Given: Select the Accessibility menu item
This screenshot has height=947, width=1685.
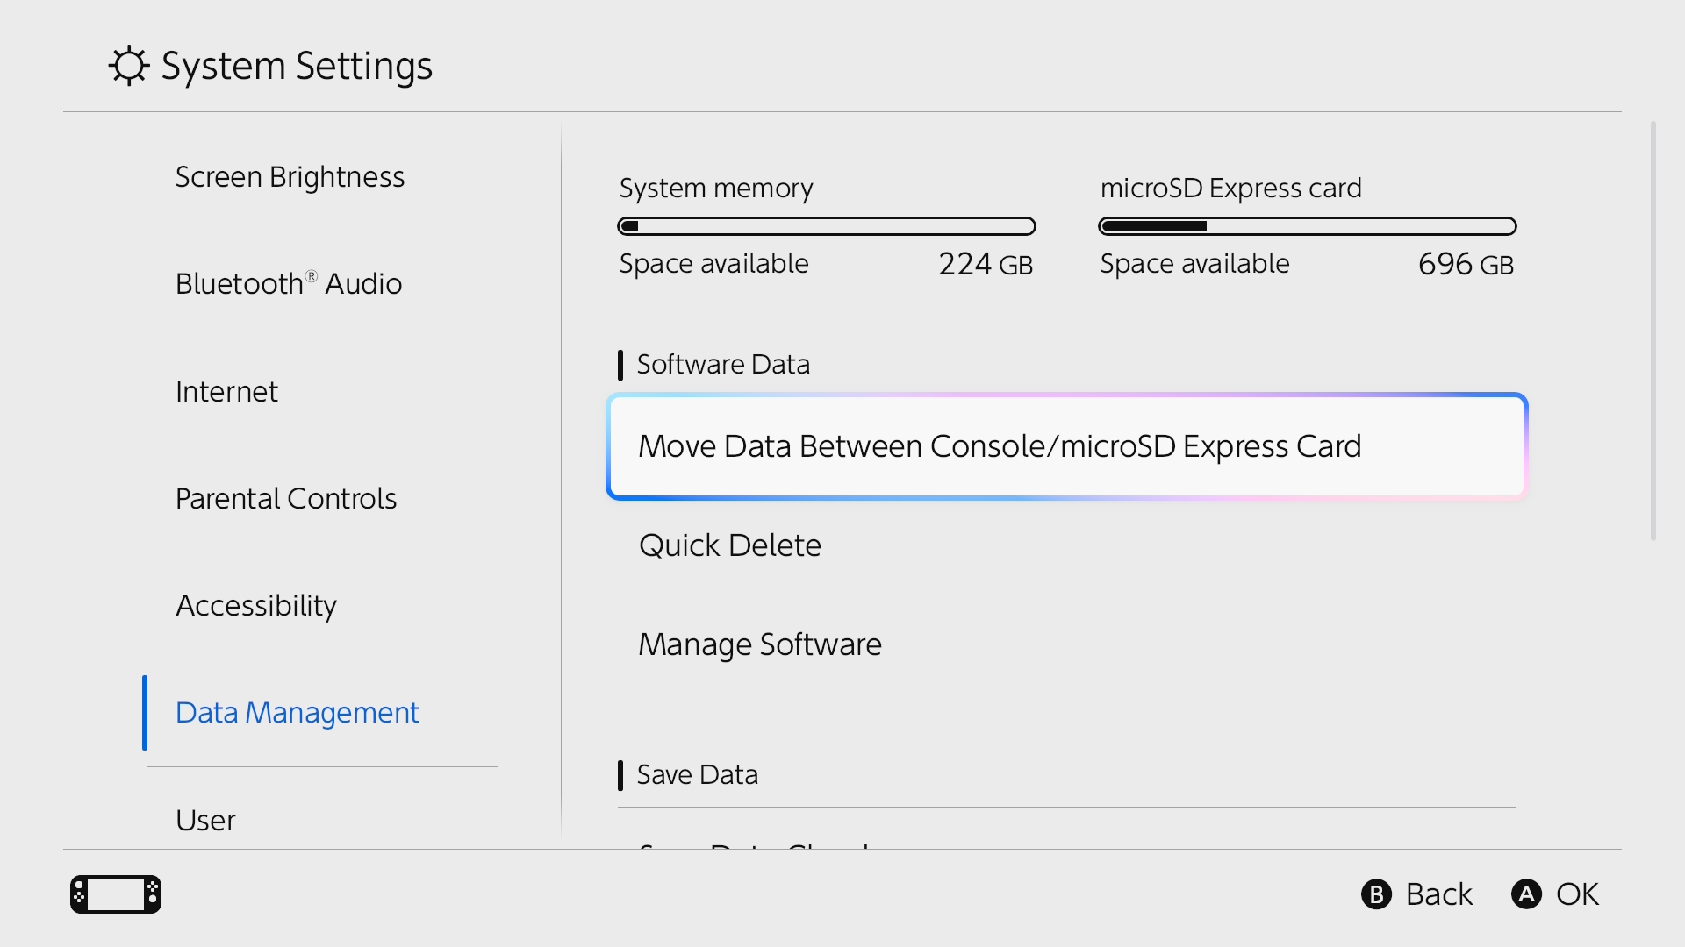Looking at the screenshot, I should pos(256,605).
